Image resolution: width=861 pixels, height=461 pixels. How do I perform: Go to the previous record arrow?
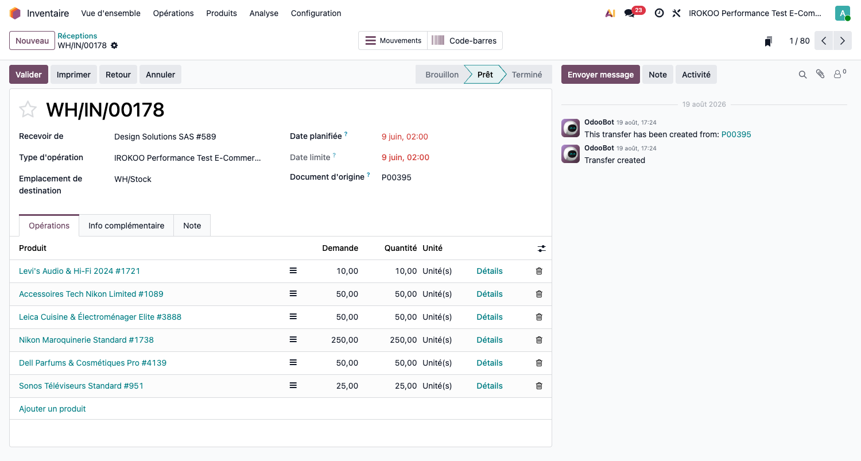coord(824,41)
